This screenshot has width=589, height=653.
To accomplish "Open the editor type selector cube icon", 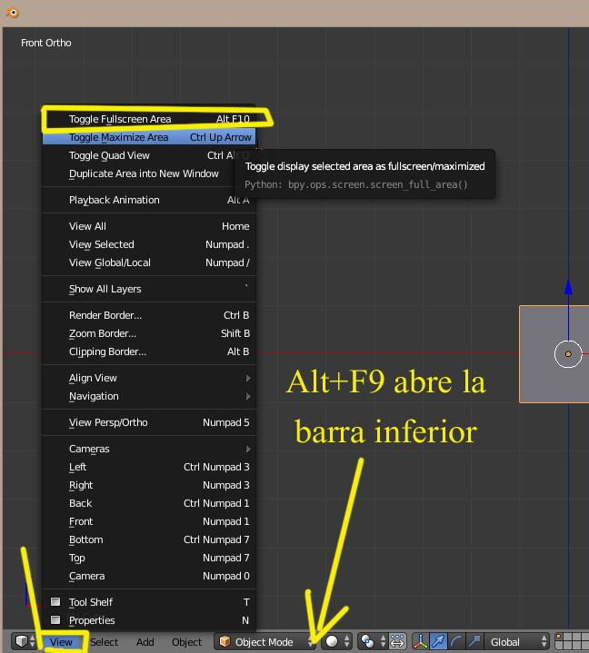I will [x=25, y=641].
